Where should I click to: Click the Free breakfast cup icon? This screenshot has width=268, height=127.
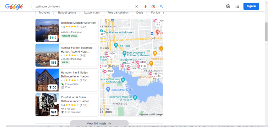(x=63, y=112)
